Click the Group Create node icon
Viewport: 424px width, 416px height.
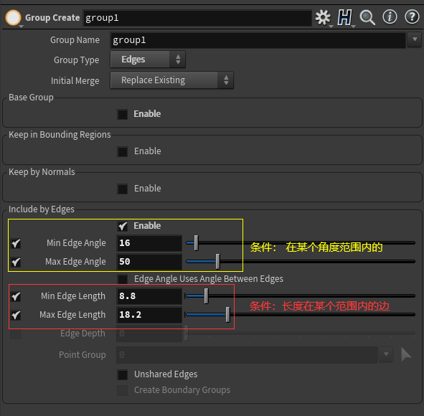13,18
